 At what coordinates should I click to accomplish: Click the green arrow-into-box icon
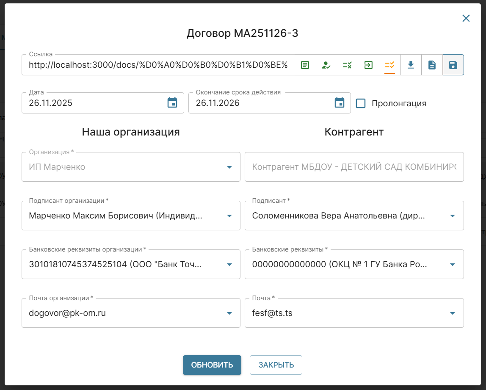click(x=368, y=65)
